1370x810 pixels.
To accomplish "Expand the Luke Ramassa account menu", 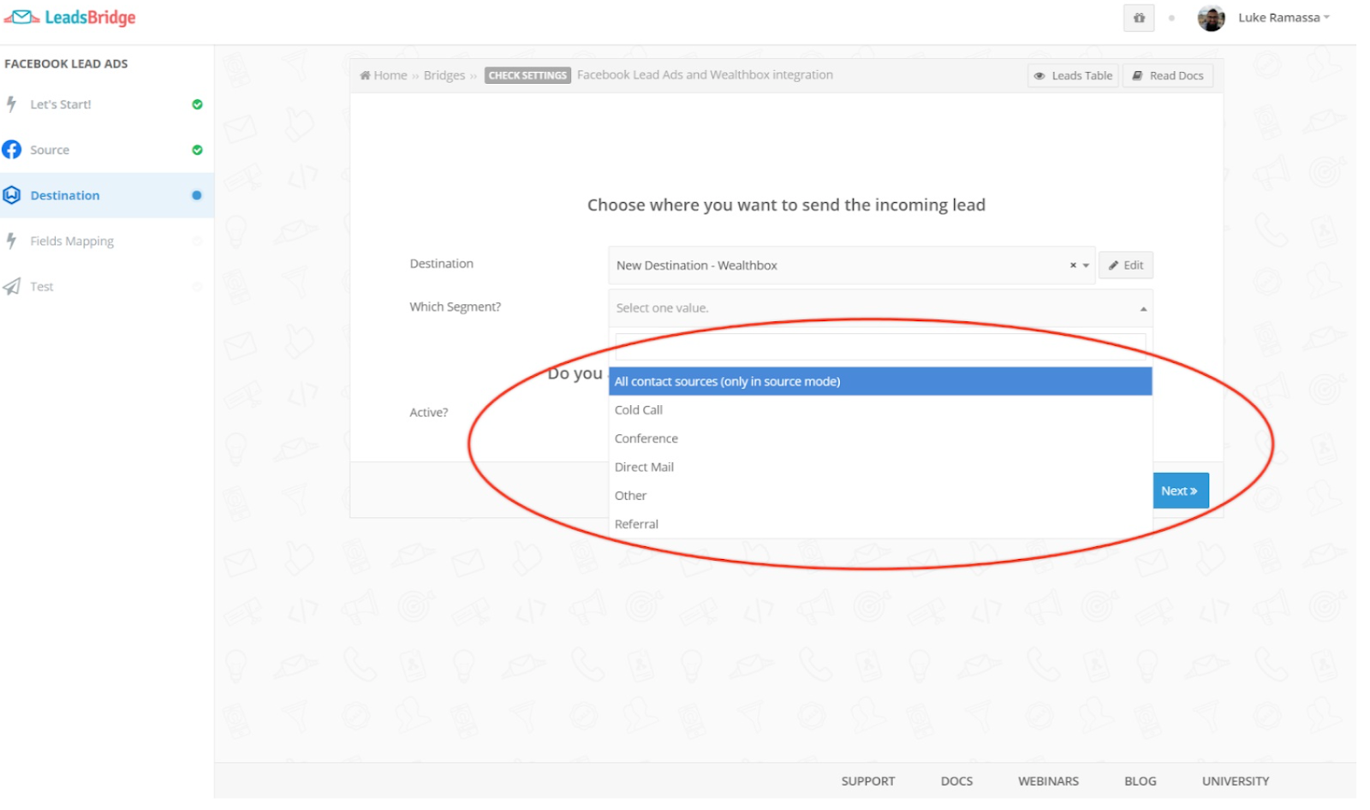I will pyautogui.click(x=1284, y=18).
